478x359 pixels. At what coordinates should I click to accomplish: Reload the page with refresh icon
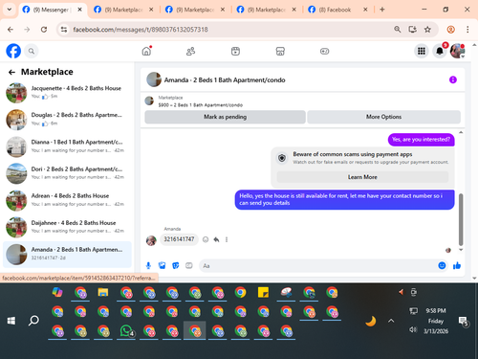pyautogui.click(x=44, y=30)
